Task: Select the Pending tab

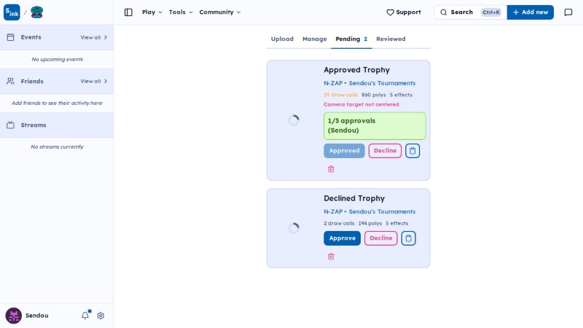Action: 351,39
